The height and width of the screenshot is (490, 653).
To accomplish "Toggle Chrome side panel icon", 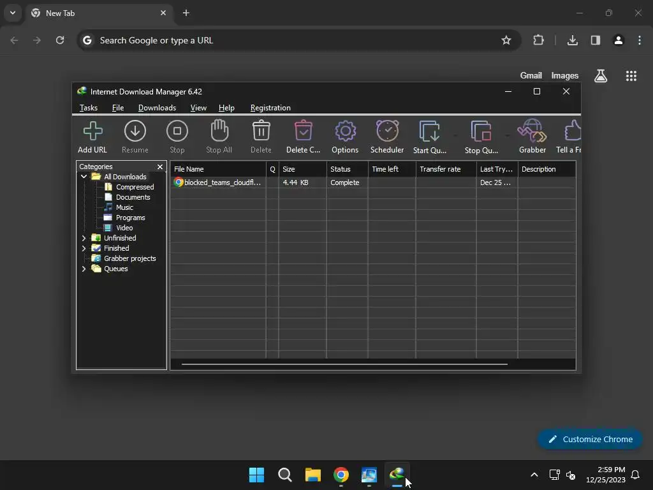I will pyautogui.click(x=596, y=40).
